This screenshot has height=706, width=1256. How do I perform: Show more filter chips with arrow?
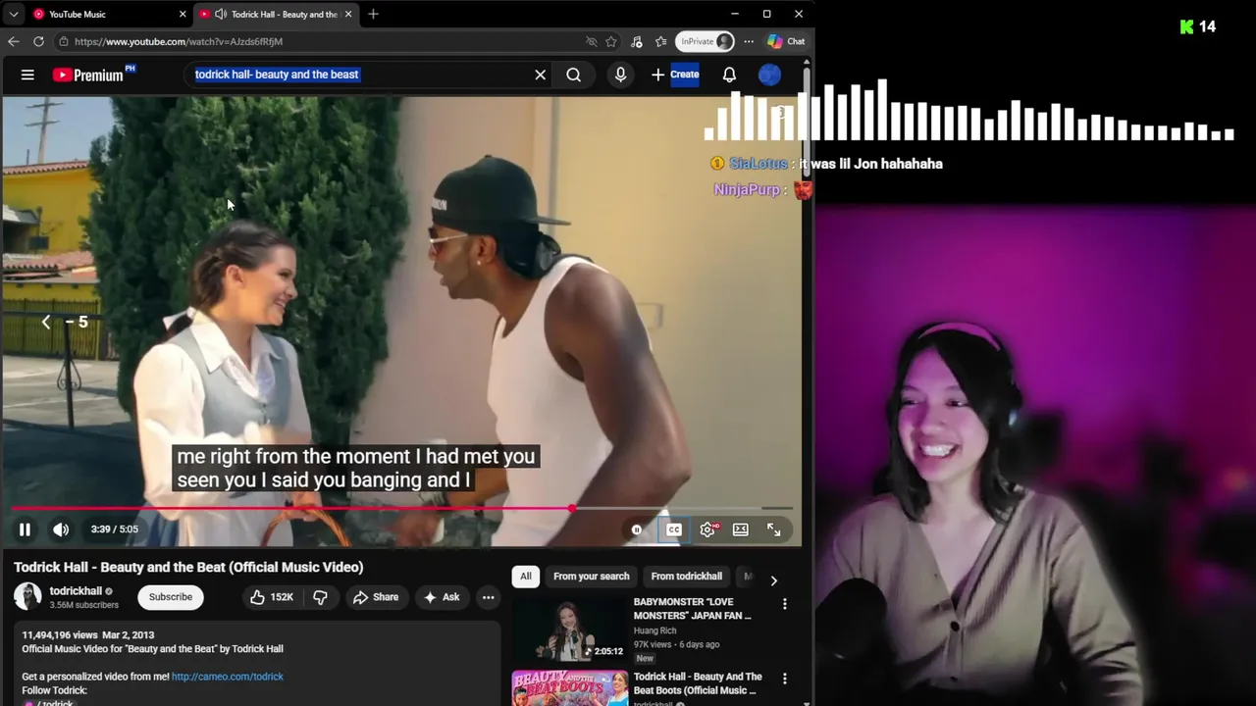(773, 580)
